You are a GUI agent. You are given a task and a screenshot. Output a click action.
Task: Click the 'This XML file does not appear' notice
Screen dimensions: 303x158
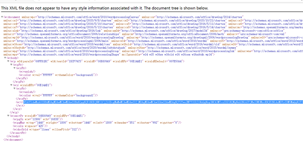tap(105, 8)
